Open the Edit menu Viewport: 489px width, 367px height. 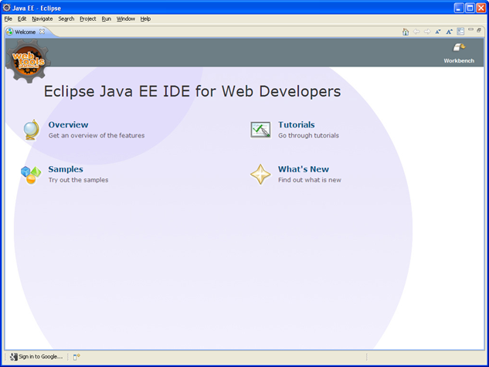[22, 19]
